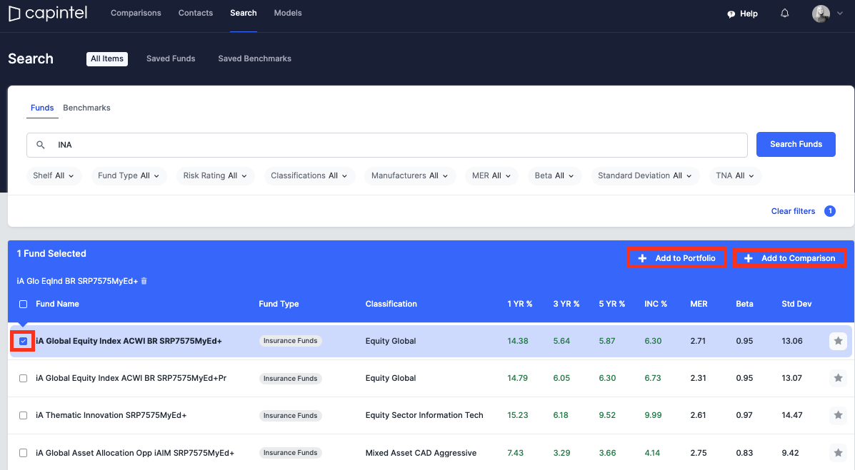Click the iA Glo EqInd BR selected fund label
The width and height of the screenshot is (855, 470).
[x=77, y=281]
